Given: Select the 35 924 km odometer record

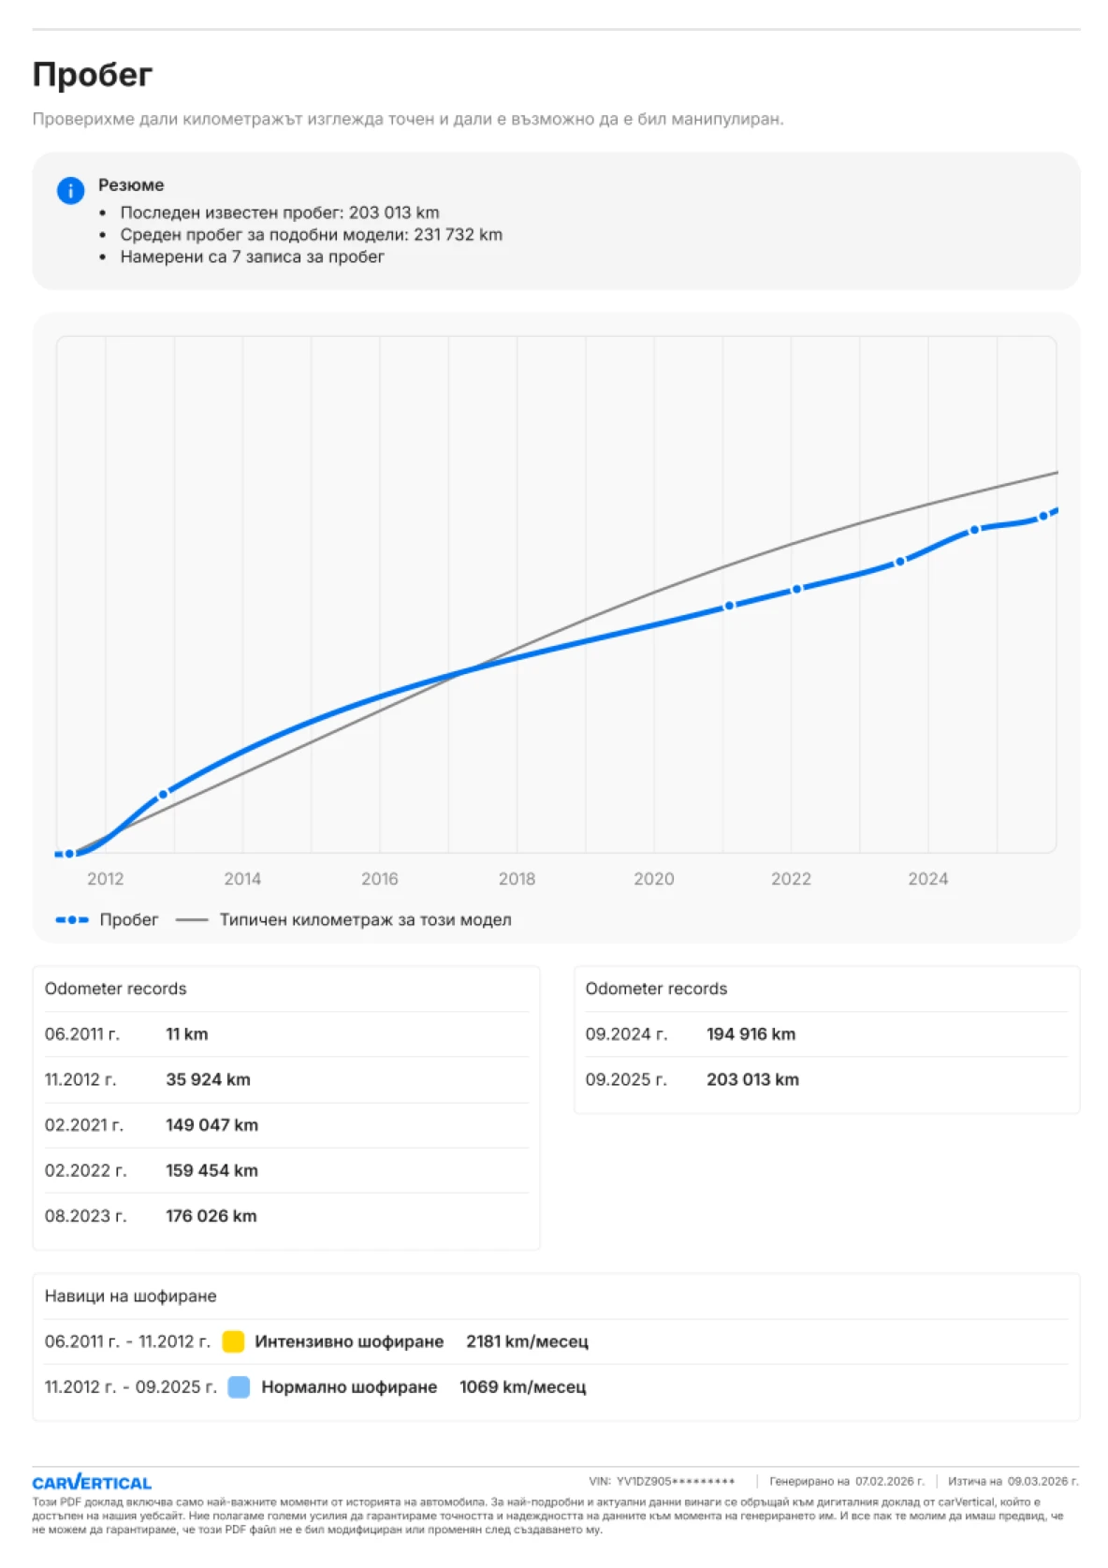Looking at the screenshot, I should 208,1079.
